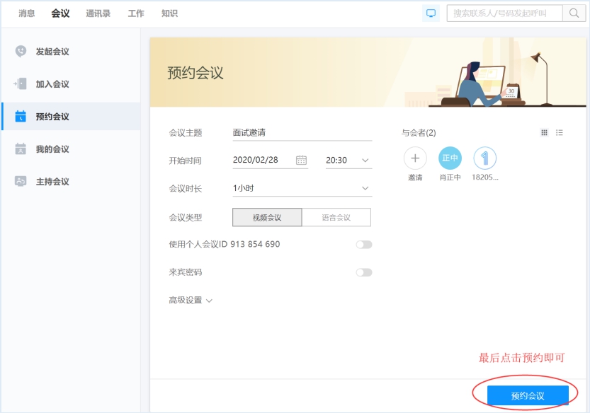The image size is (590, 413).
Task: Open 我的会议 from the sidebar
Action: click(53, 149)
